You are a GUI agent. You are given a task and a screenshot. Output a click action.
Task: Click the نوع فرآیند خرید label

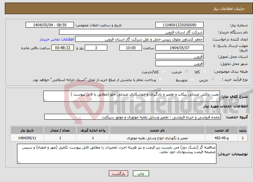tap(235, 79)
